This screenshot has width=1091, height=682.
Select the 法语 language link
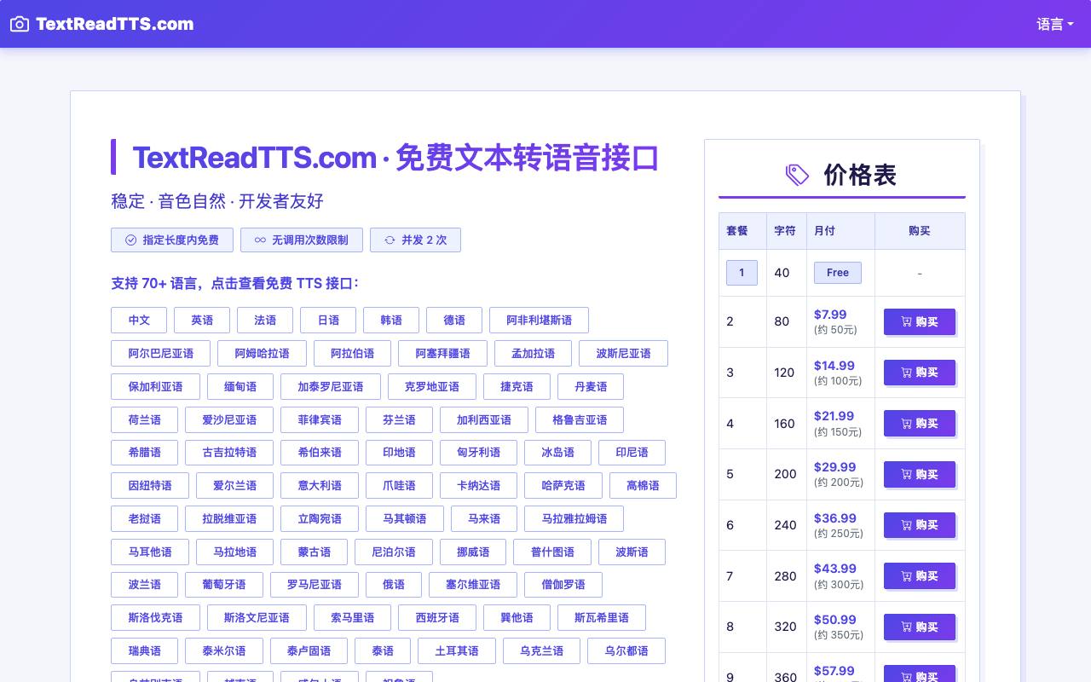point(265,321)
